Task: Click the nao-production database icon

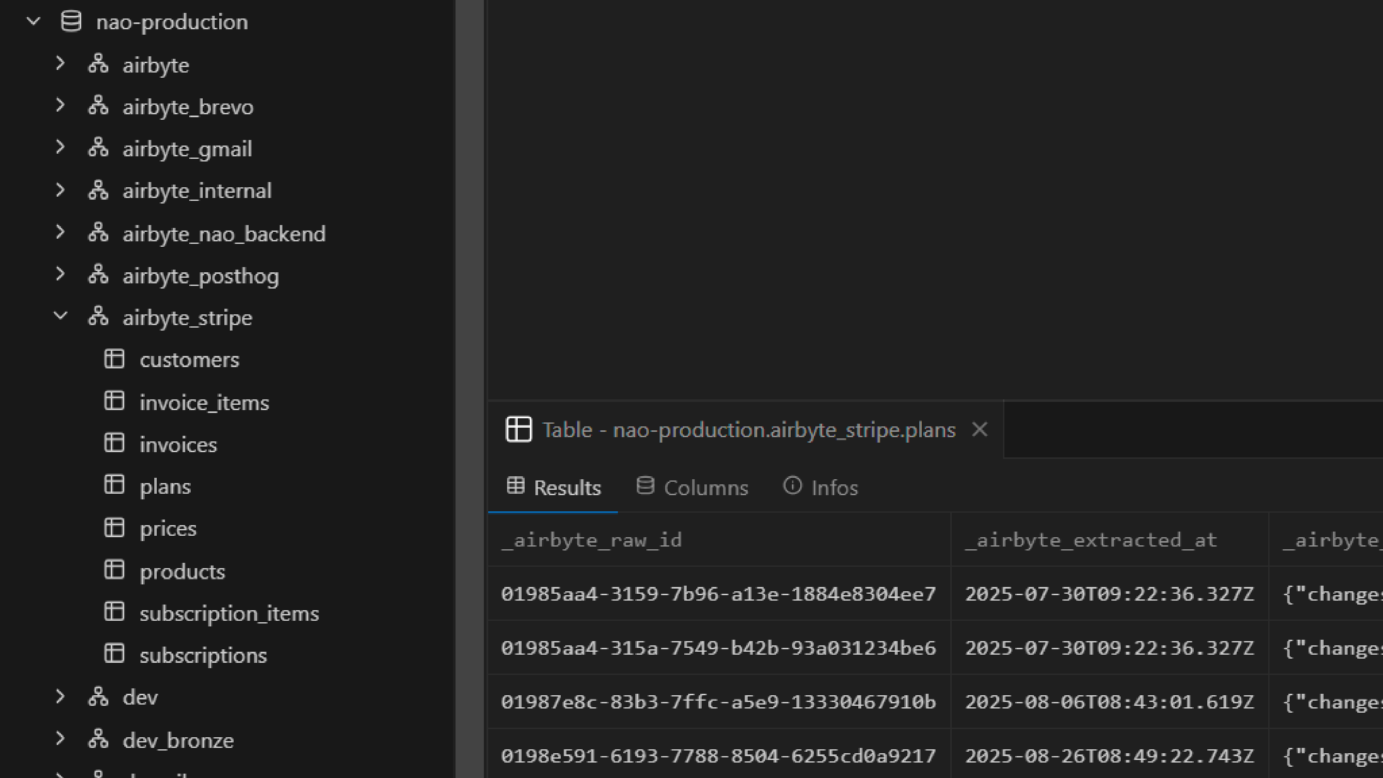Action: [x=71, y=22]
